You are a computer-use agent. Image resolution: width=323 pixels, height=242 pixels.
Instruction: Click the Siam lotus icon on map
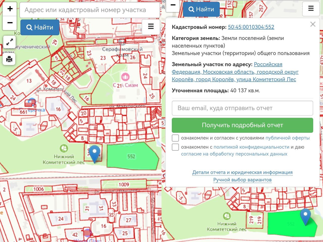pyautogui.click(x=125, y=77)
